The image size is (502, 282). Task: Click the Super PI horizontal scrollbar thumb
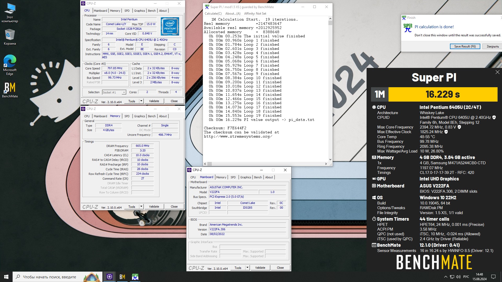[x=210, y=164]
